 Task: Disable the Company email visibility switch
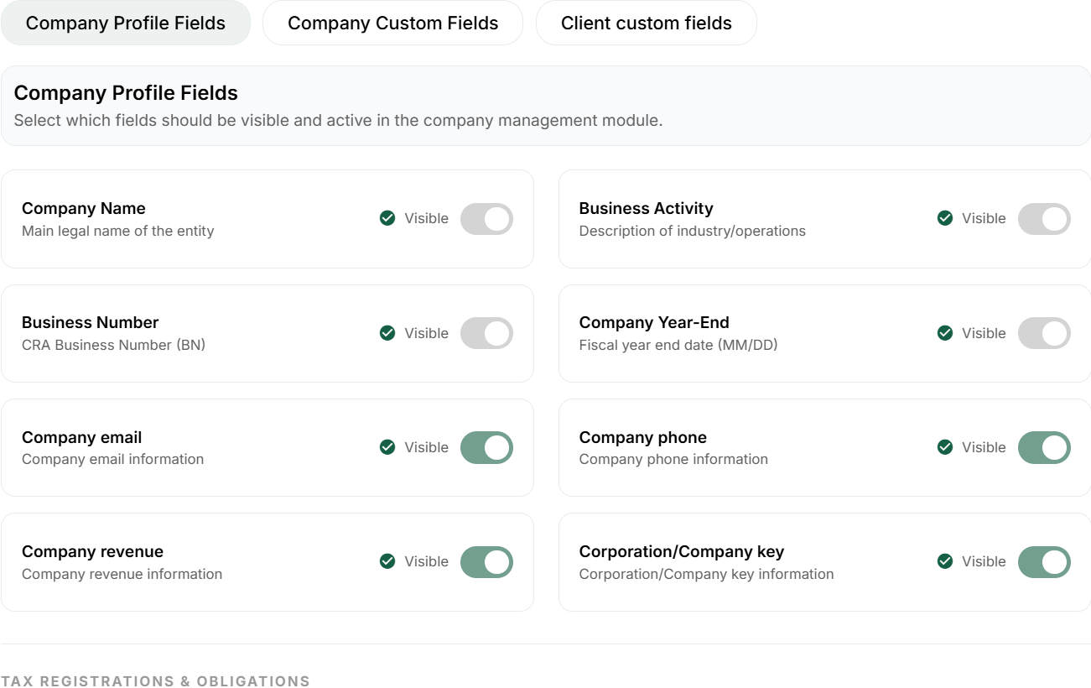486,447
